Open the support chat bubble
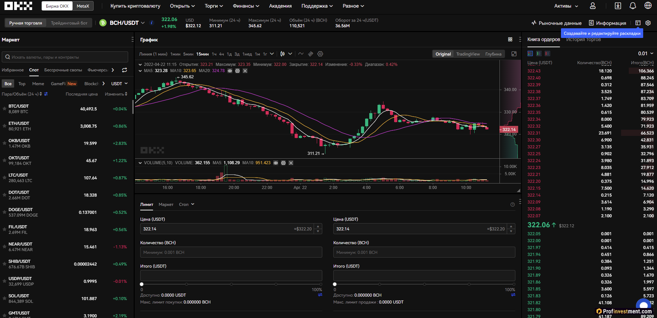Image resolution: width=657 pixels, height=318 pixels. (x=644, y=305)
